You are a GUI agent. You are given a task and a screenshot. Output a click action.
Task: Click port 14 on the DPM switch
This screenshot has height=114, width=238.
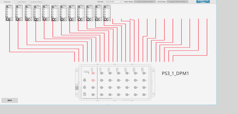coord(118,80)
